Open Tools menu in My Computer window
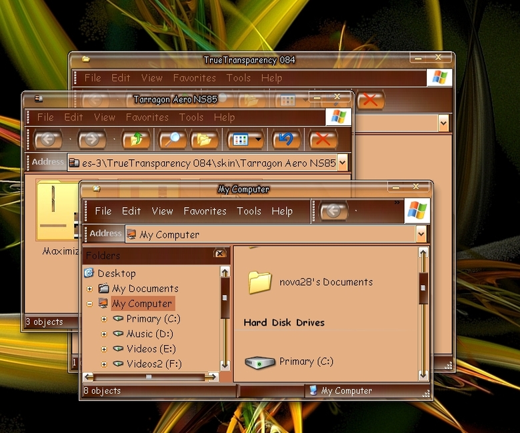Viewport: 520px width, 433px height. 249,211
